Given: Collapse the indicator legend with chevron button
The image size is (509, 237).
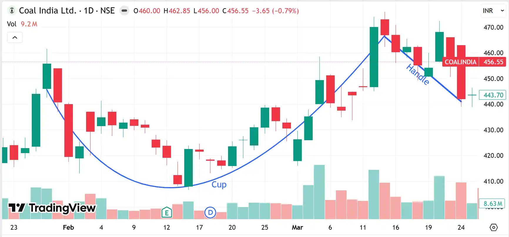Looking at the screenshot, I should [x=15, y=38].
